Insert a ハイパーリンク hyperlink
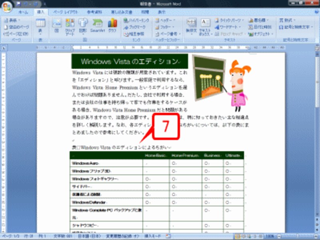 click(x=136, y=20)
